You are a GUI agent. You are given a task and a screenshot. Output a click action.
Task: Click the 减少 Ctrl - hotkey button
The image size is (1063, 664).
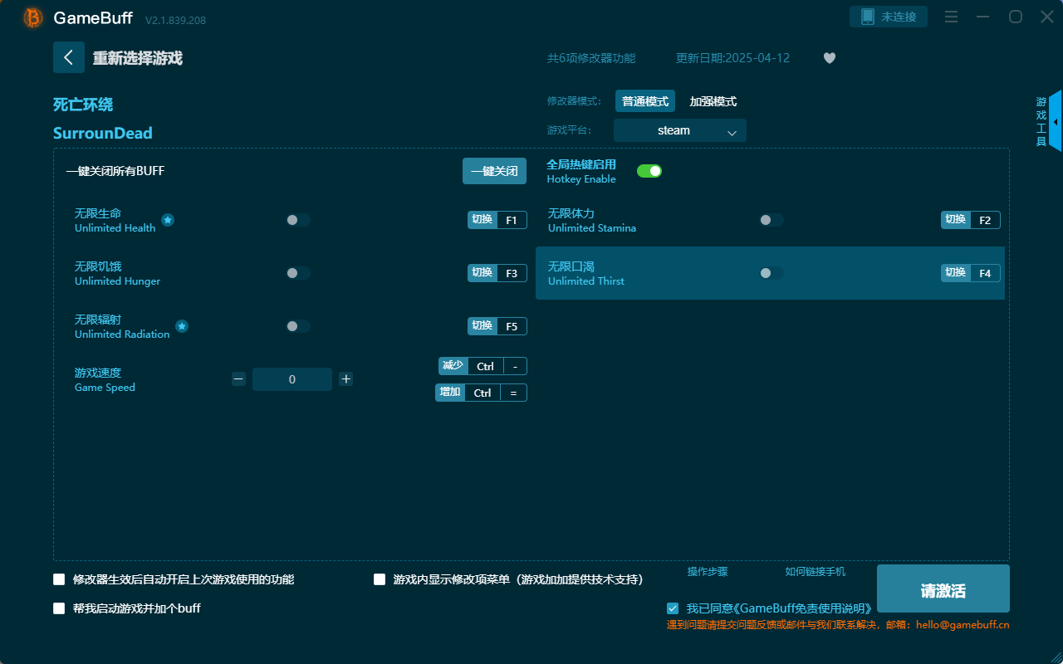click(x=483, y=366)
